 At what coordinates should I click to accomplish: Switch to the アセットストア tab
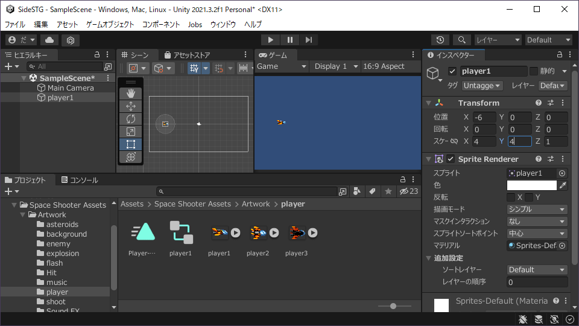tap(187, 55)
